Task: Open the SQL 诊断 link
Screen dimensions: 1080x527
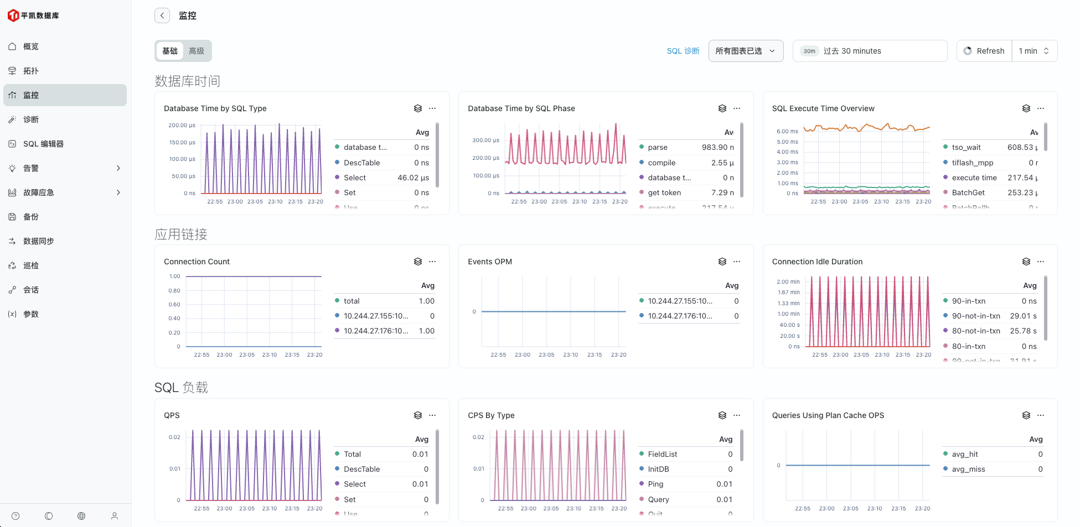Action: [x=683, y=51]
